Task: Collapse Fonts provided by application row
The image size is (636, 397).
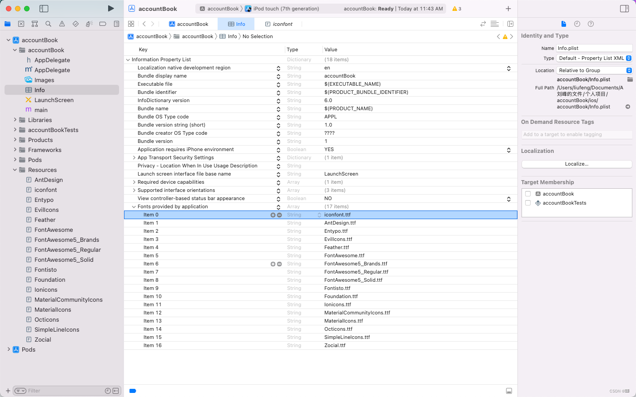Action: pos(134,206)
